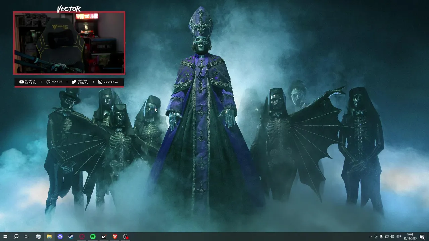Open Discord from the taskbar
Image resolution: width=429 pixels, height=241 pixels.
60,237
